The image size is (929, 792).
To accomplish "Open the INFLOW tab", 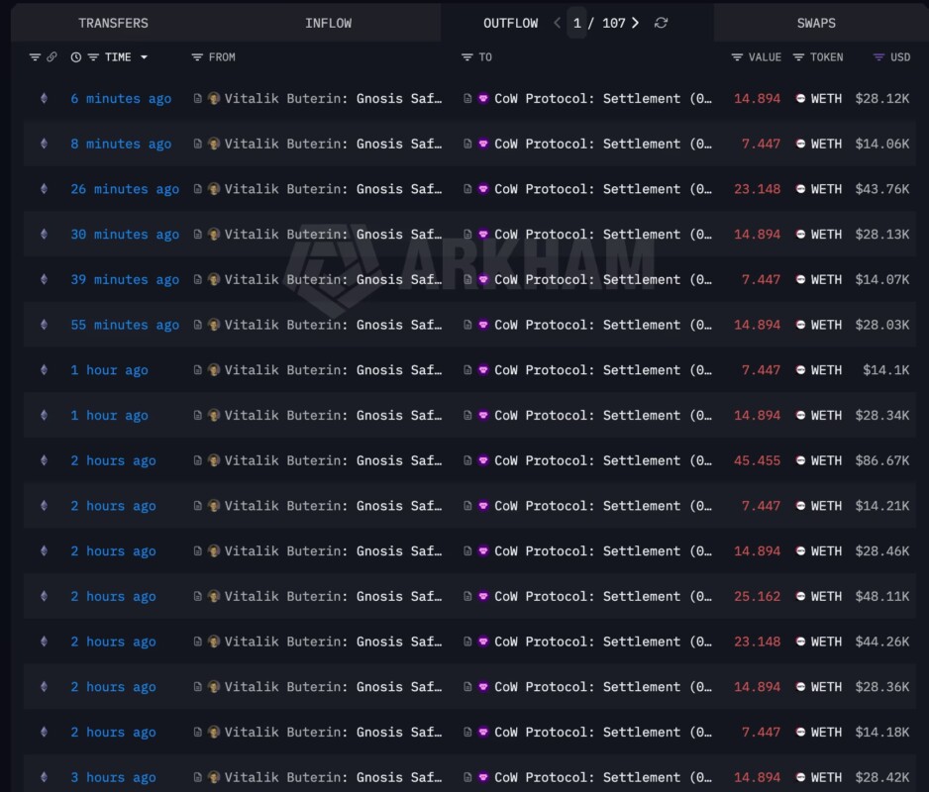I will [x=328, y=23].
